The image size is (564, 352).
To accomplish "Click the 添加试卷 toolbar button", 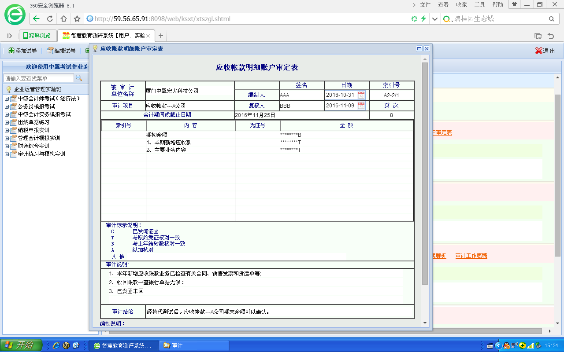I will [x=22, y=51].
